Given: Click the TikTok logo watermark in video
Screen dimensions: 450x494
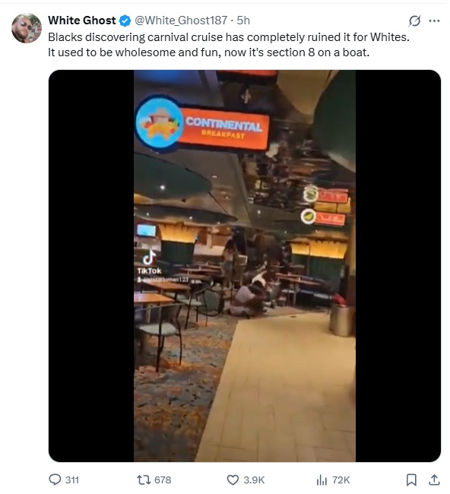Looking at the screenshot, I should 150,263.
